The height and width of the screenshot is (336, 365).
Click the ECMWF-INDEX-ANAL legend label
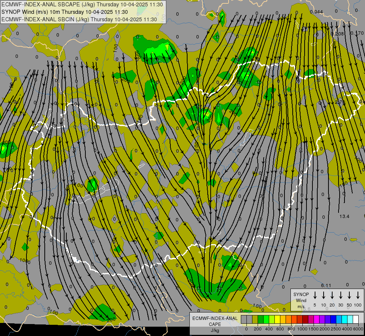[215, 318]
